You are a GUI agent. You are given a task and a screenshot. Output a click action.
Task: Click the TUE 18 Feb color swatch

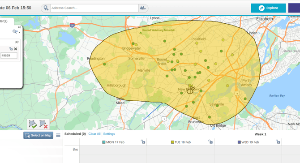click(172, 142)
